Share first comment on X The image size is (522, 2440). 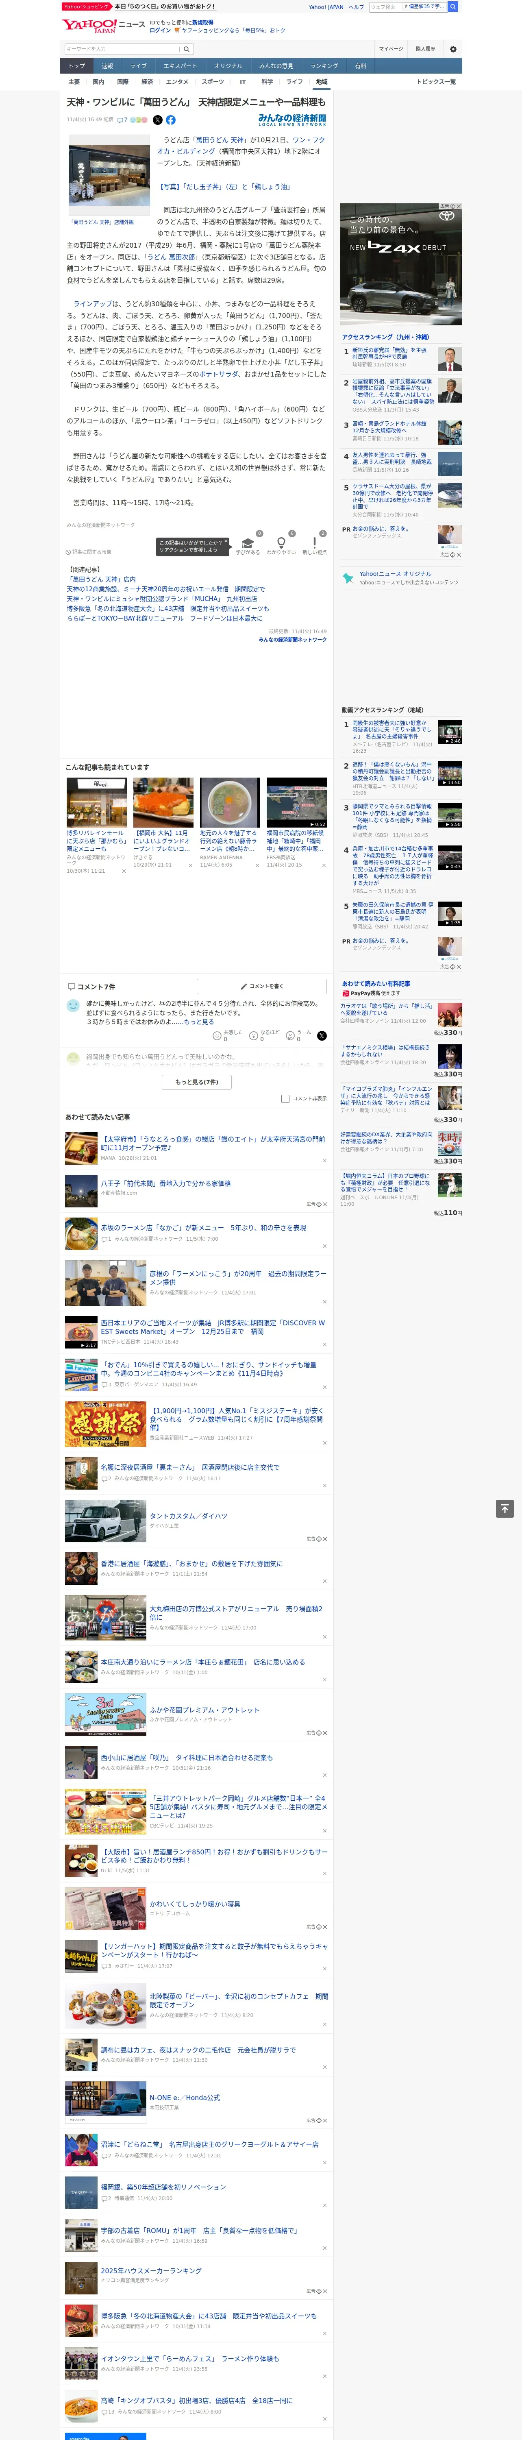(x=321, y=1036)
